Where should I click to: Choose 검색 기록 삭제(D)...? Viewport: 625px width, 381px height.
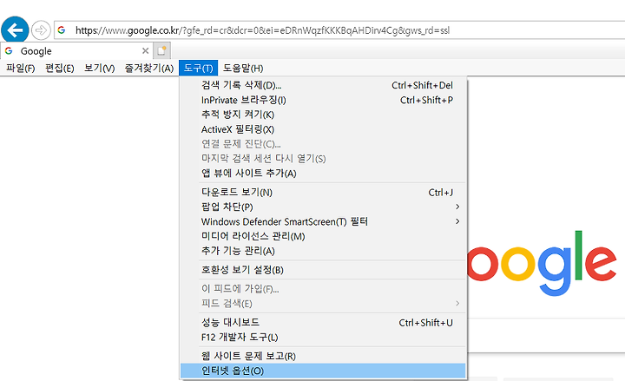pyautogui.click(x=323, y=85)
